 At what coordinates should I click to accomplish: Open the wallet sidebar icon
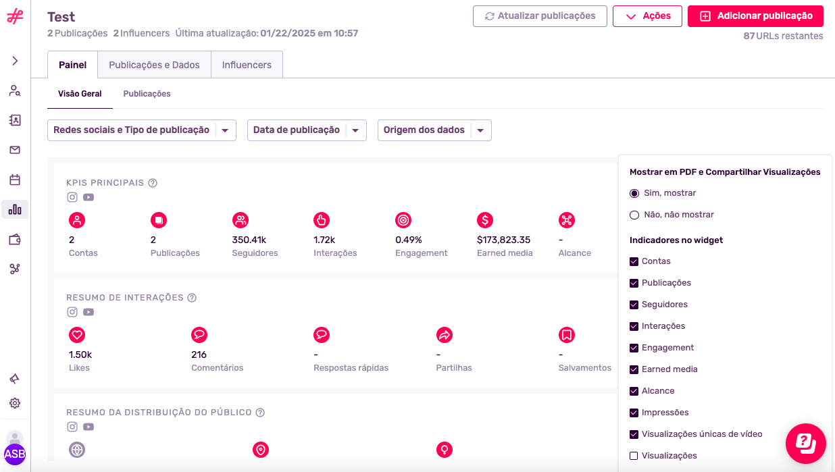(x=15, y=239)
